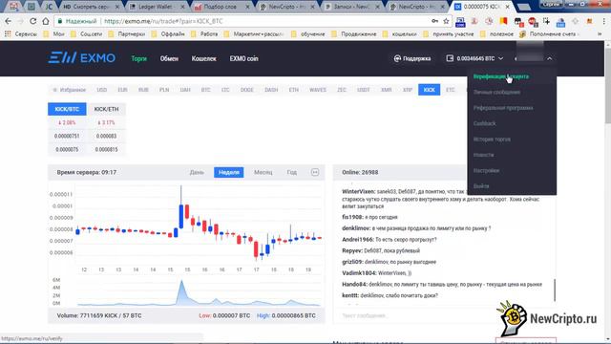Click the browser address bar URL
This screenshot has height=344, width=611.
tap(163, 21)
